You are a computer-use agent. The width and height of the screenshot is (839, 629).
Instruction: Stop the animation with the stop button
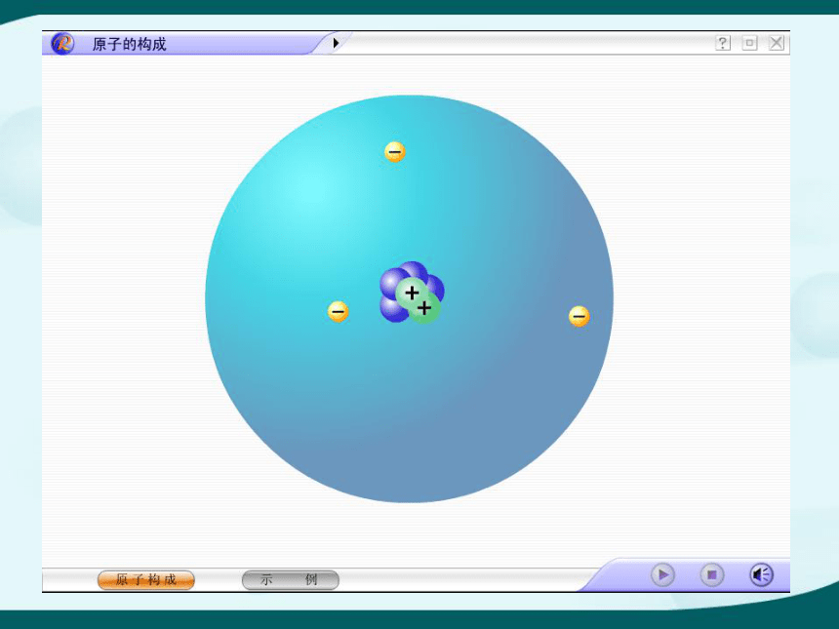pos(711,575)
